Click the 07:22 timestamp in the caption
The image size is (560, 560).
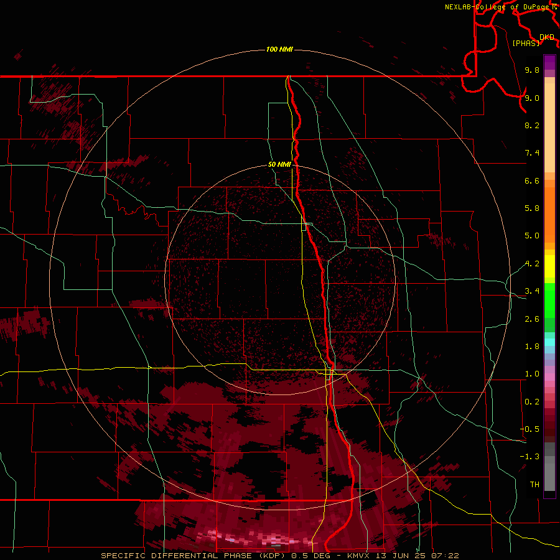[445, 556]
